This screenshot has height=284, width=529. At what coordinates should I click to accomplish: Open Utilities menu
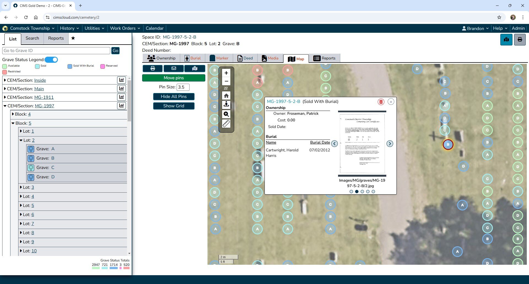[x=94, y=28]
